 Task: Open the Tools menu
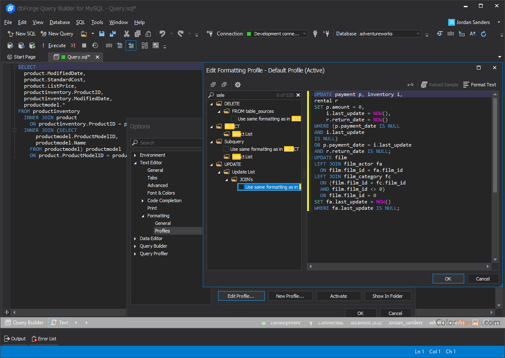[97, 22]
